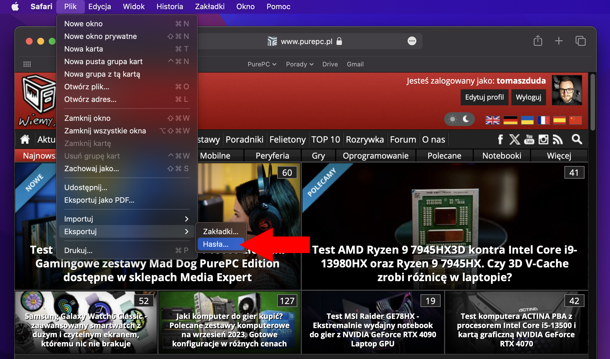Click the tab overview icon
This screenshot has width=610, height=359.
(581, 41)
